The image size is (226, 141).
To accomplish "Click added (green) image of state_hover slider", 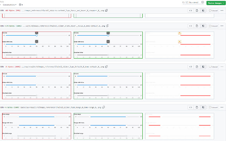I will (x=108, y=45).
